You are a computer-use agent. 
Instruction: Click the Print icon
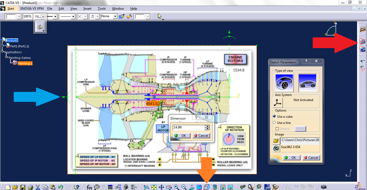30,187
